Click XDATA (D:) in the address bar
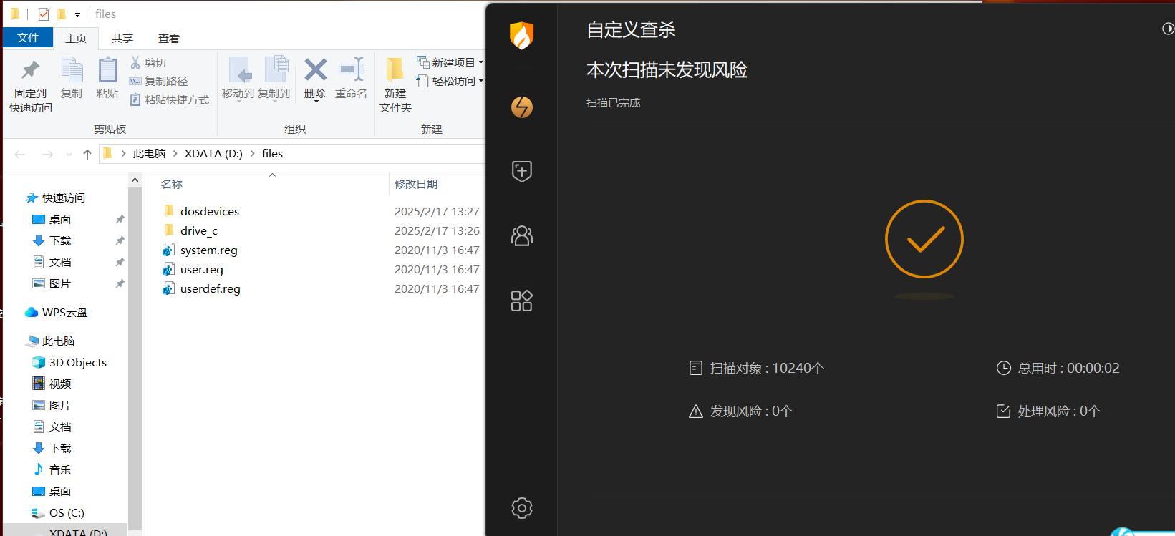 pyautogui.click(x=213, y=153)
